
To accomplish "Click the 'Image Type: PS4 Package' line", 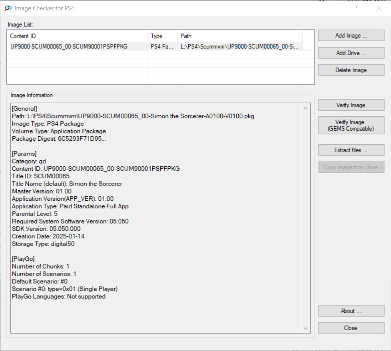I will (48, 123).
